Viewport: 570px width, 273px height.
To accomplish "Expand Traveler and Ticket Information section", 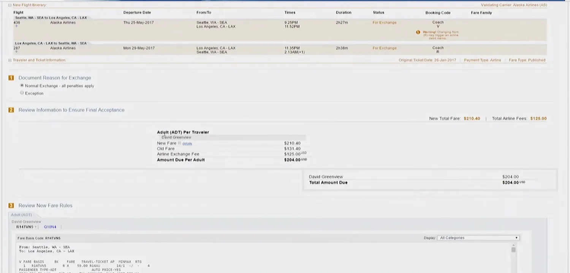I will [10, 60].
